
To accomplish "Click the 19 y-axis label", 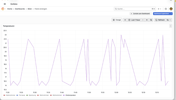I will [6, 60].
